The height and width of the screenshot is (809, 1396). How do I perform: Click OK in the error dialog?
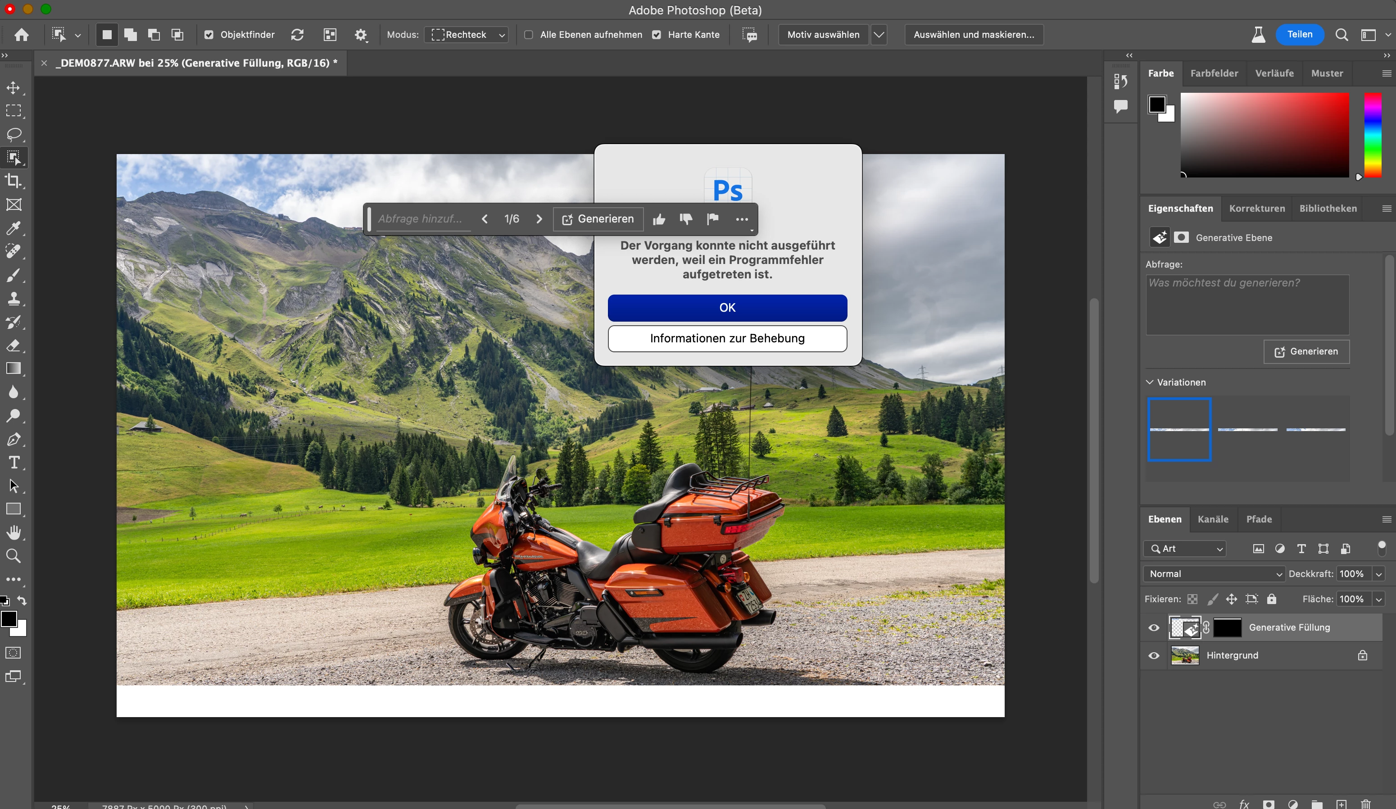(x=727, y=308)
